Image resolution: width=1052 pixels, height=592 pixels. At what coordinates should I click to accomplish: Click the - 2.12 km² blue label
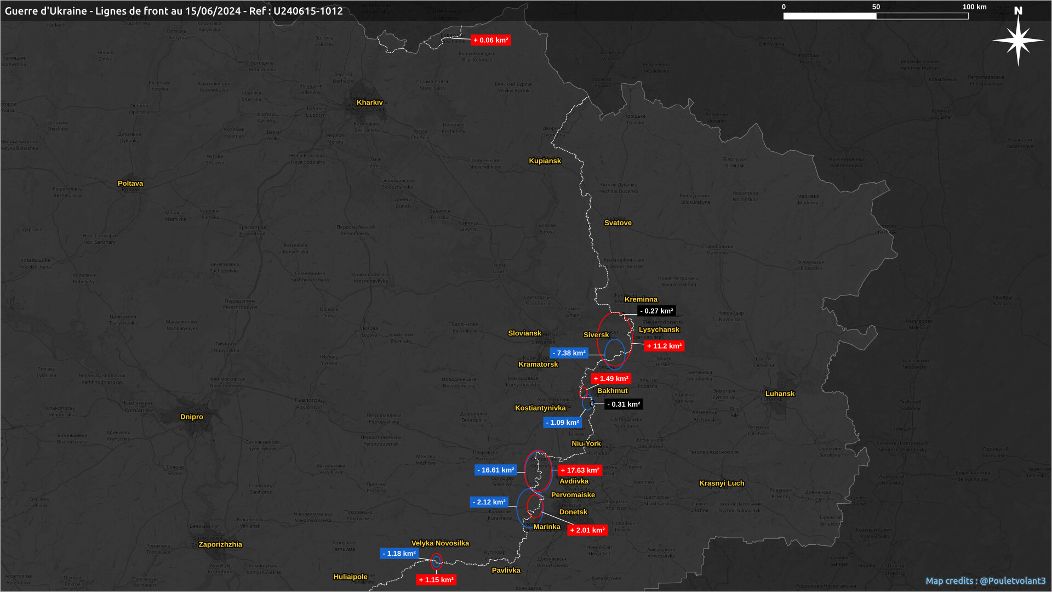coord(489,503)
